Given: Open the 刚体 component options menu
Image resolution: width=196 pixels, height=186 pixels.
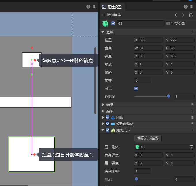Looking at the screenshot, I should tap(192, 117).
